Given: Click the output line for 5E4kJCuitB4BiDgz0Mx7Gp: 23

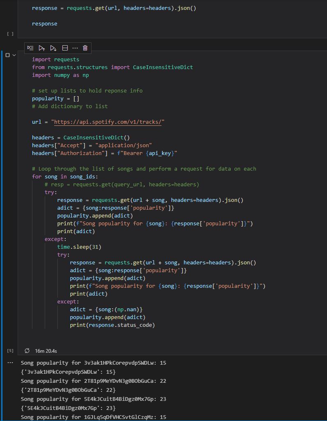Looking at the screenshot, I should [x=94, y=399].
